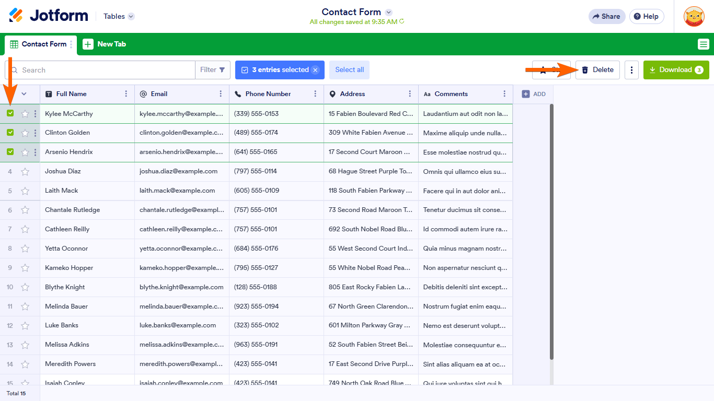This screenshot has height=401, width=714.
Task: Open the hamburger menu on tab bar
Action: pyautogui.click(x=703, y=44)
